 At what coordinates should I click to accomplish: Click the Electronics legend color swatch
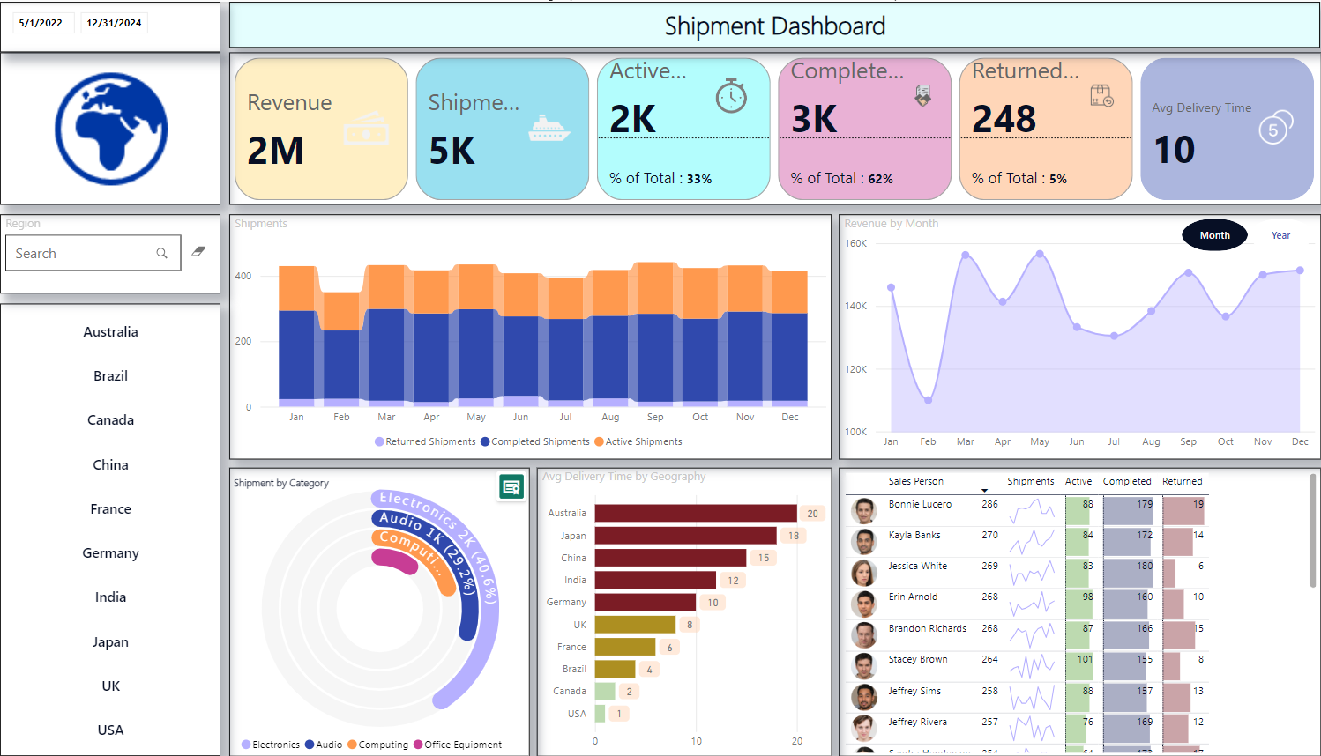(246, 745)
